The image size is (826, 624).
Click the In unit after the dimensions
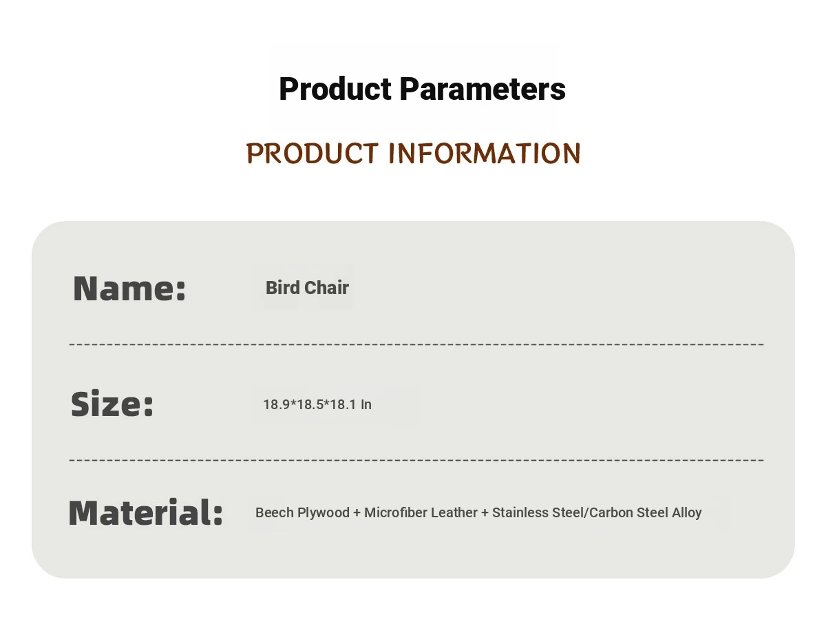pos(366,404)
